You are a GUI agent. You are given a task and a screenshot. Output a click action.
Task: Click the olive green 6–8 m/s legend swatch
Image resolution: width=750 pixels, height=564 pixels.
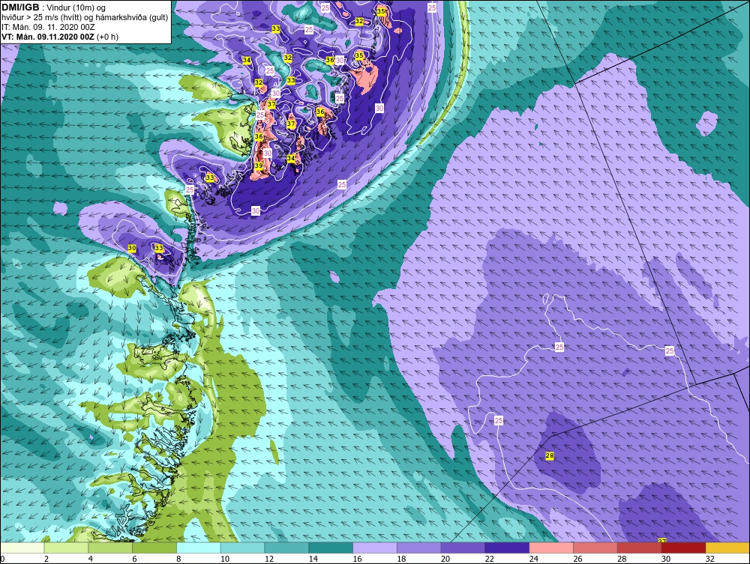[x=154, y=548]
